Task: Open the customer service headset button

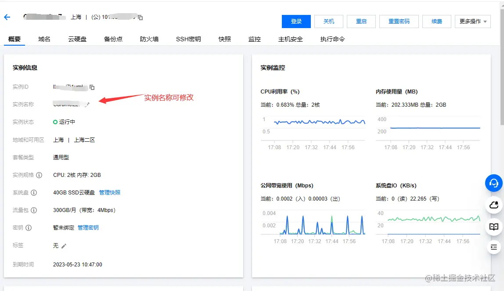Action: [x=494, y=183]
